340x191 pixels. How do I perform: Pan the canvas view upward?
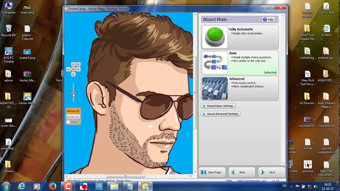[x=73, y=64]
